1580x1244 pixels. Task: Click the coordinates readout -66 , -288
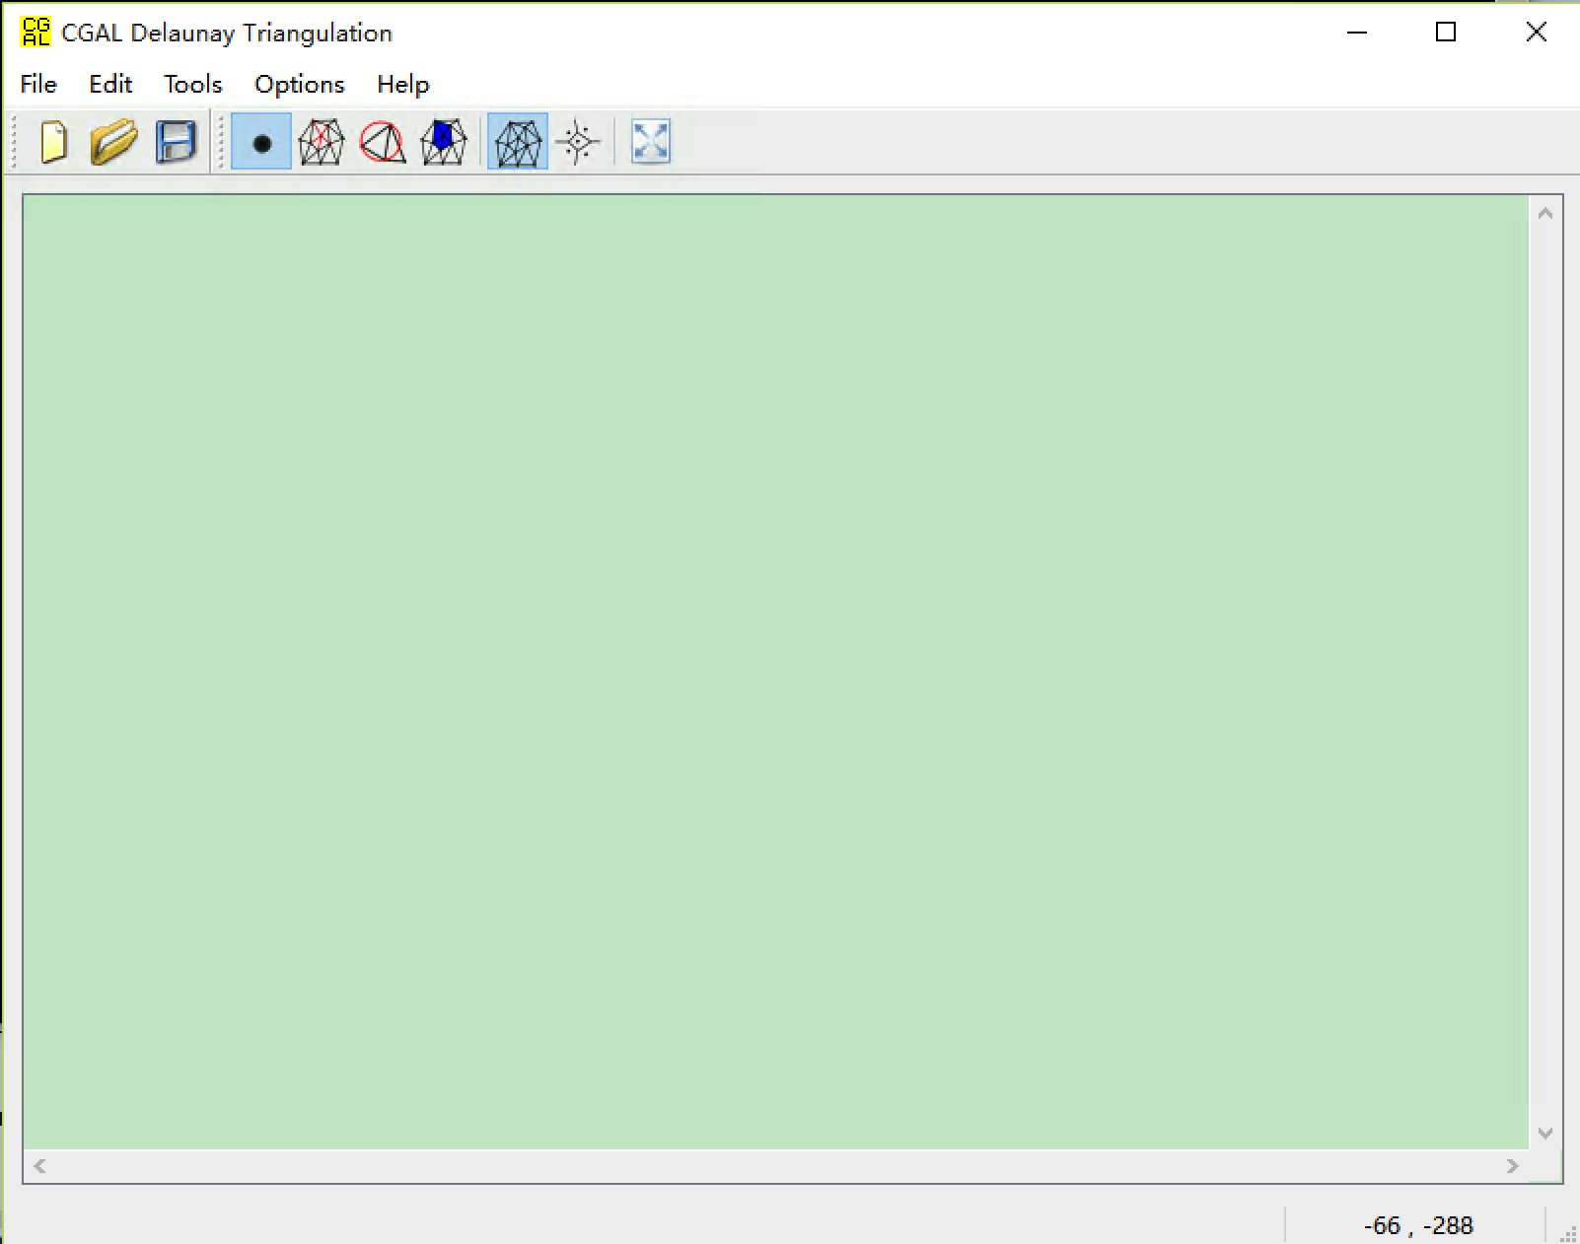pos(1418,1225)
